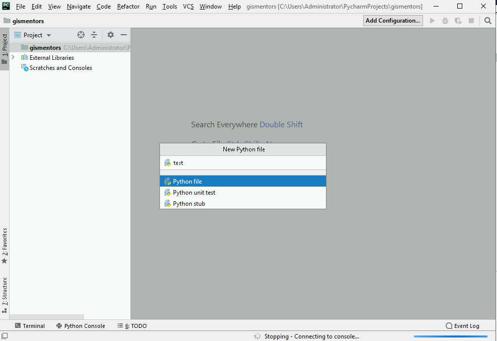
Task: Click the Add Configuration button
Action: pos(392,20)
